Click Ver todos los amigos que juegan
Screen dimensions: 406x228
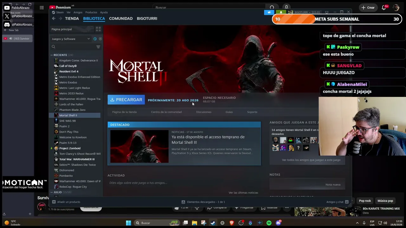(311, 160)
